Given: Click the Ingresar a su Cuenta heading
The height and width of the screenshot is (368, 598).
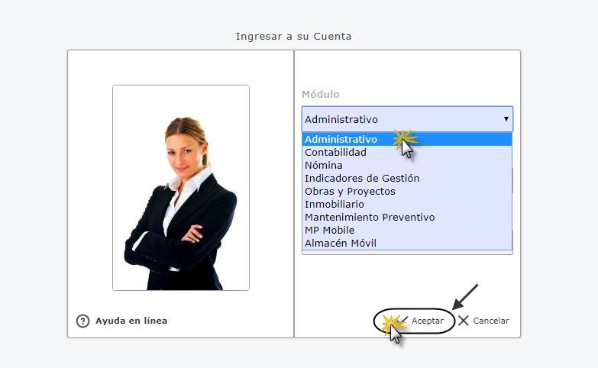Looking at the screenshot, I should point(294,36).
